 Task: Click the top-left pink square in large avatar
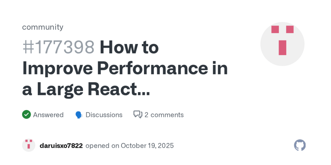[275, 29]
